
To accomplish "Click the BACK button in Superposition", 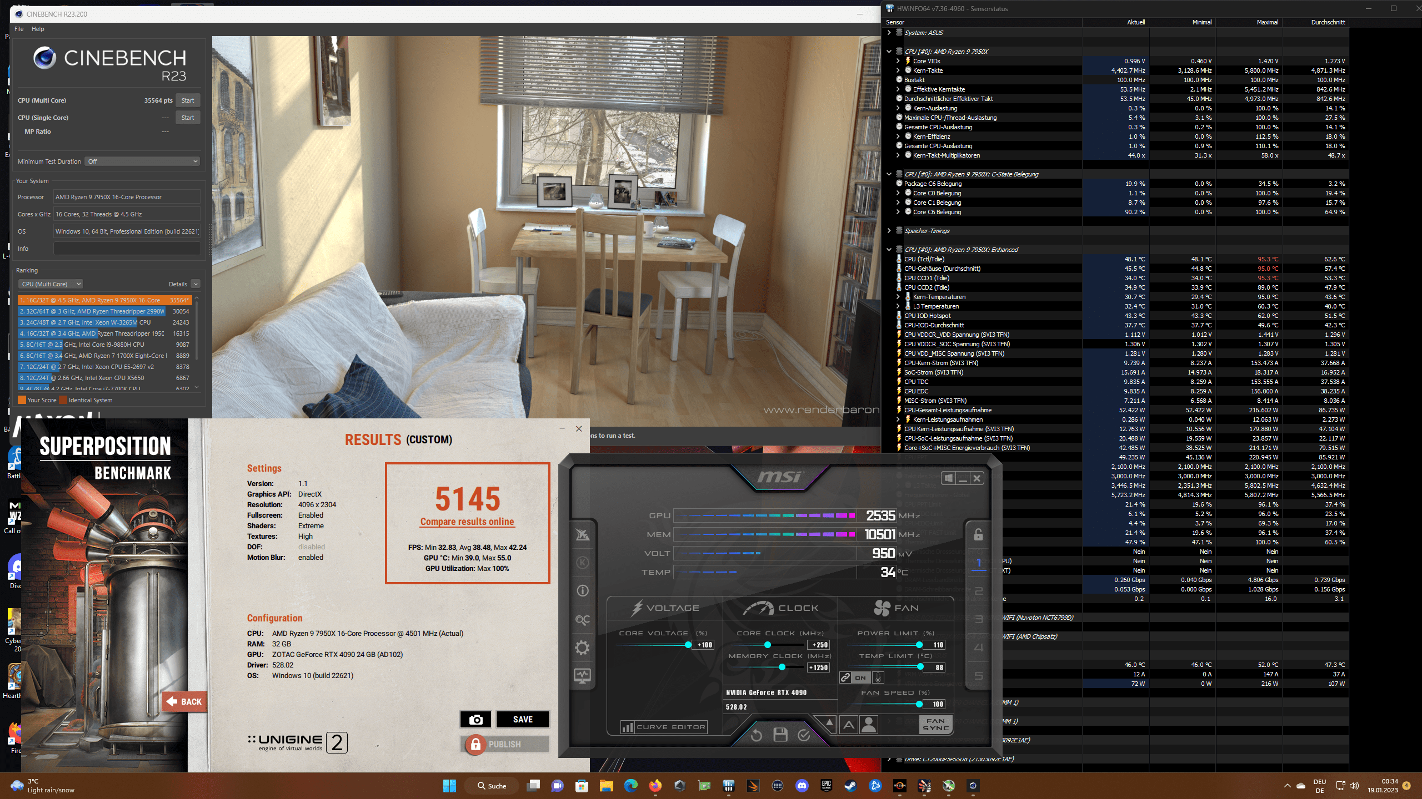I will [x=184, y=701].
